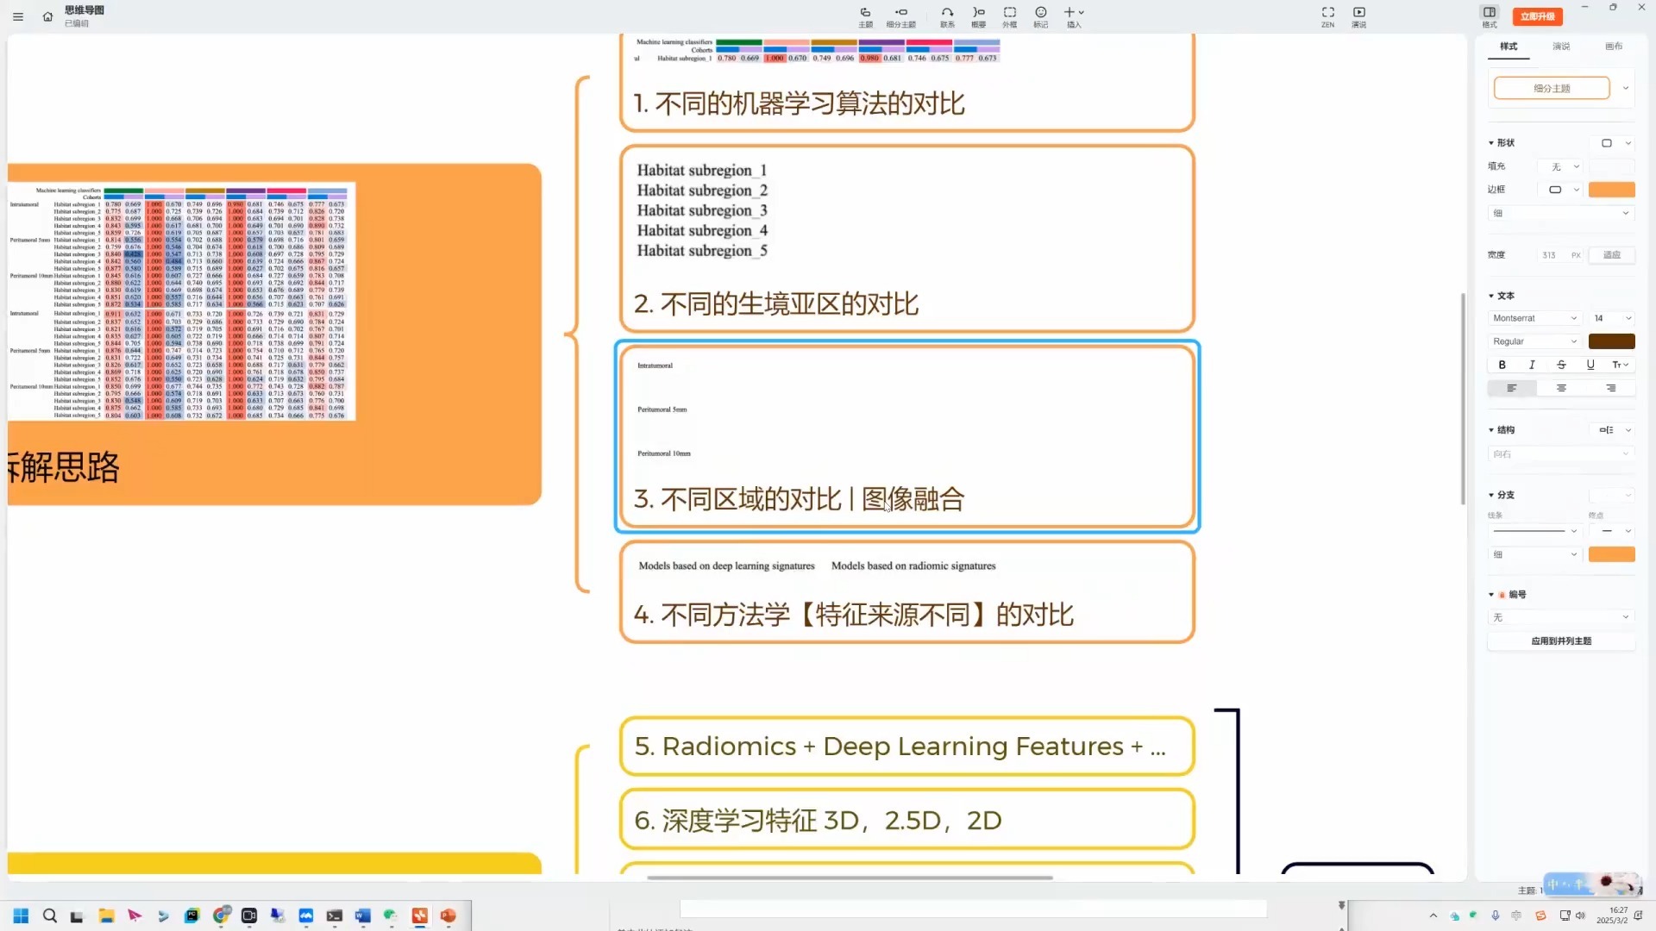Go to the home icon

point(47,16)
